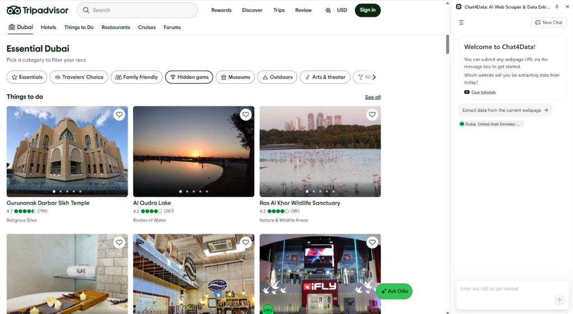
Task: Click the Chat4Data extension logo icon
Action: (459, 7)
